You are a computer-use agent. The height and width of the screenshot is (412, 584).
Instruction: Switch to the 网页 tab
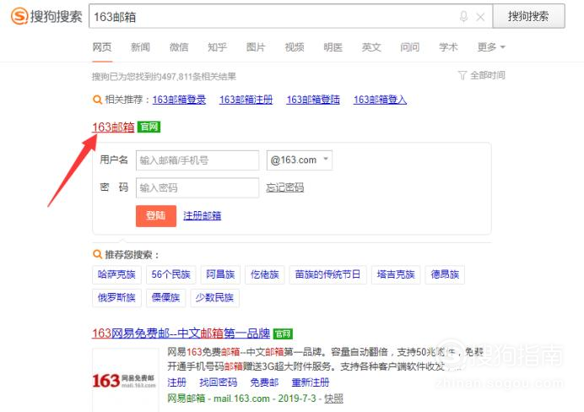[x=102, y=47]
